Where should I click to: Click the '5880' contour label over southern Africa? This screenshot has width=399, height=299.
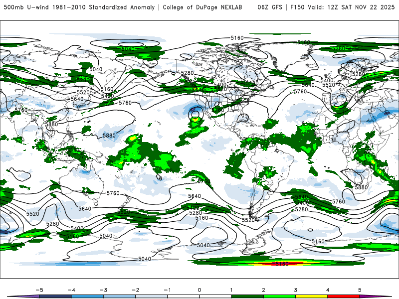(x=361, y=187)
